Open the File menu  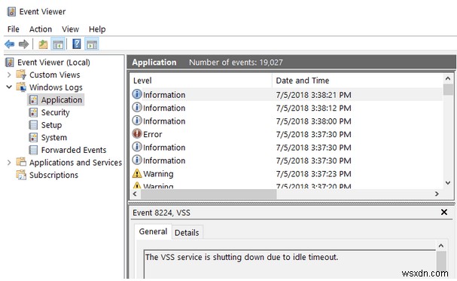(x=13, y=29)
